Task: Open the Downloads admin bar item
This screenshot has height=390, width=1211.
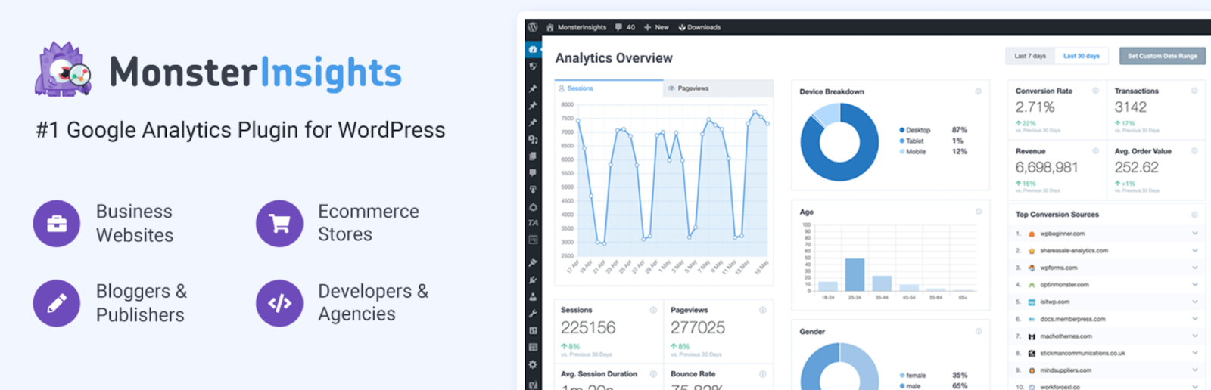Action: [699, 27]
